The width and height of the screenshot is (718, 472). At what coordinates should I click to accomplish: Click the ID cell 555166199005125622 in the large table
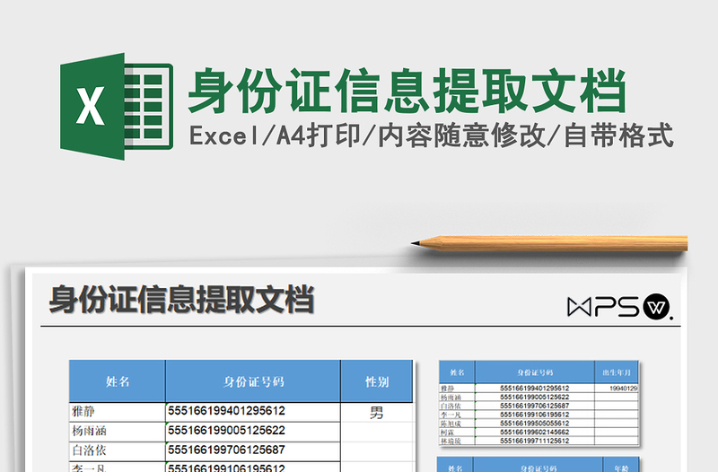[253, 432]
